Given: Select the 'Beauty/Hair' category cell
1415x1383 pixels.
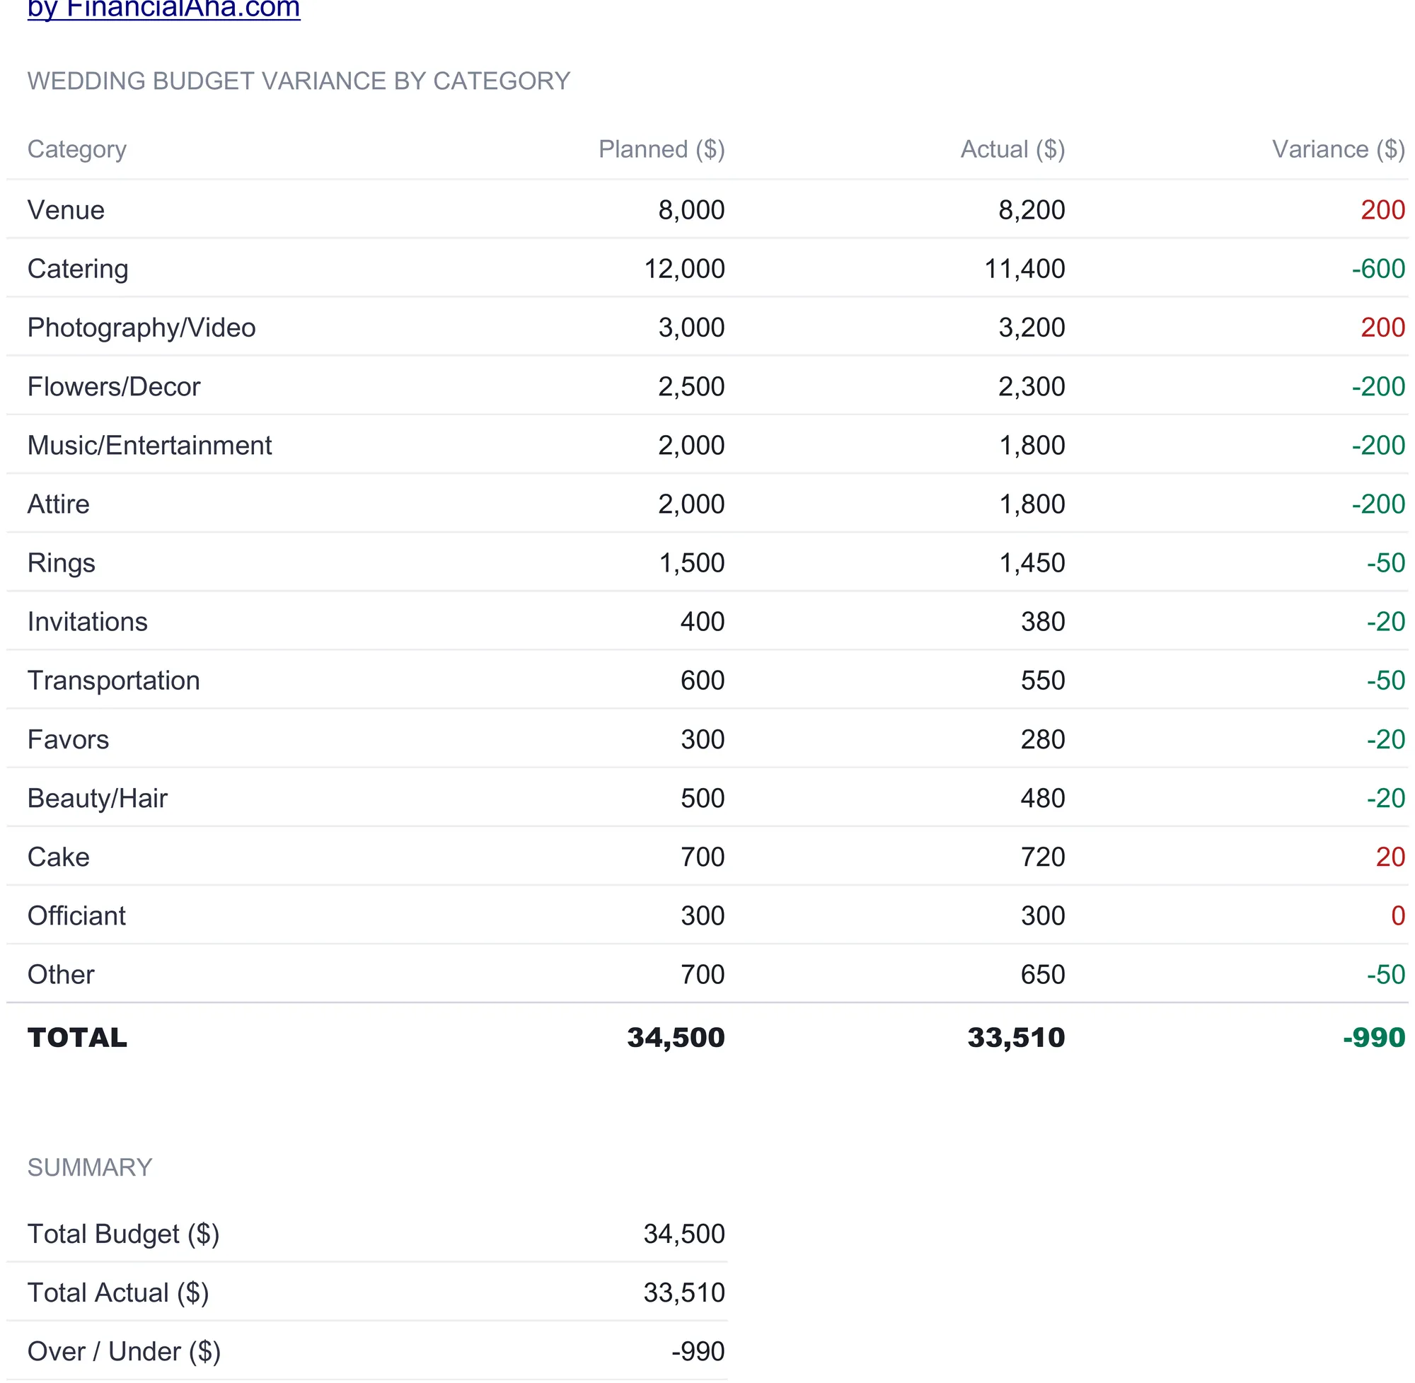Looking at the screenshot, I should point(98,798).
